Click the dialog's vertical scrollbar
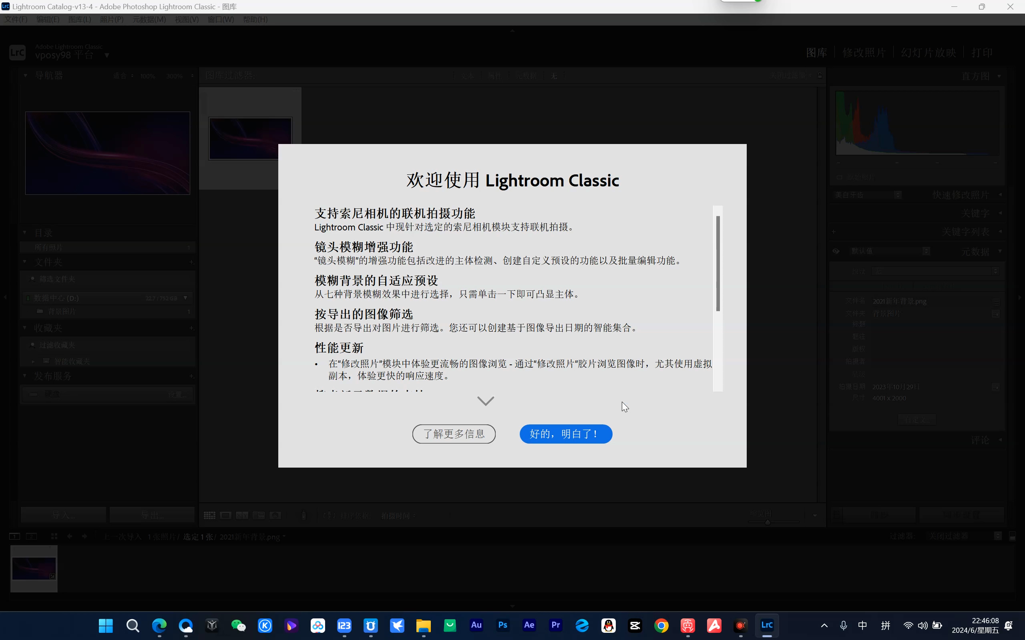This screenshot has height=640, width=1025. [718, 263]
